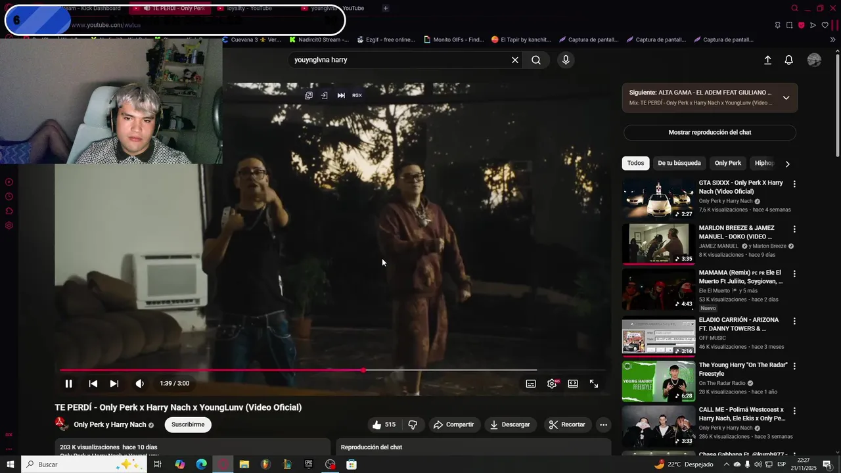Image resolution: width=841 pixels, height=473 pixels.
Task: Open the Ezgif bookmark
Action: [x=386, y=39]
